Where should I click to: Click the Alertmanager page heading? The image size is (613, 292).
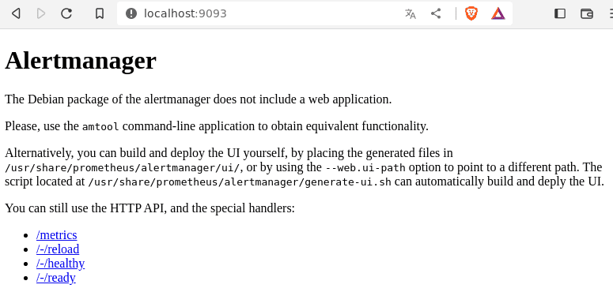pyautogui.click(x=81, y=61)
